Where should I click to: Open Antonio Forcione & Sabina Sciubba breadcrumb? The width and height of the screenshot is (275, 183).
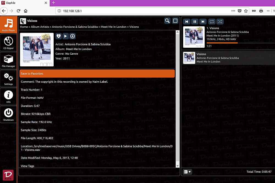tap(75, 27)
